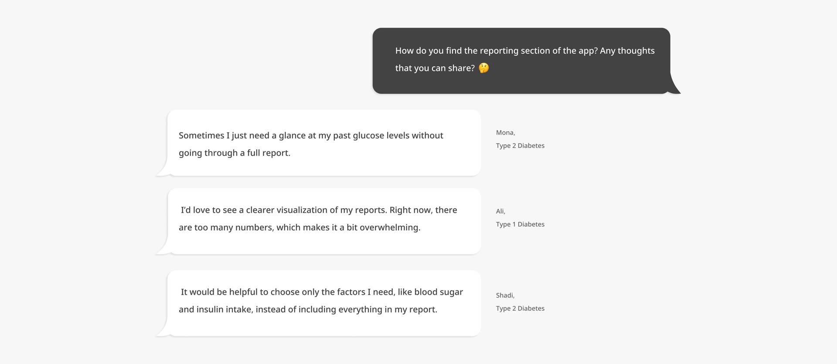Viewport: 837px width, 364px height.
Task: Select Type 1 Diabetes under Ali
Action: click(520, 224)
